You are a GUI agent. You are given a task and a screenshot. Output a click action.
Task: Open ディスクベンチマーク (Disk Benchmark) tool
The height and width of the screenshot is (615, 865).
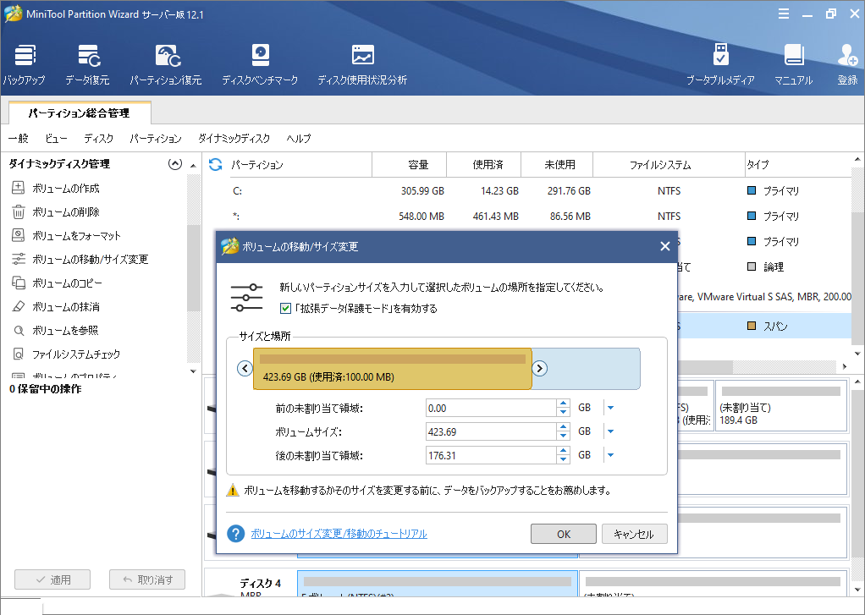point(260,65)
